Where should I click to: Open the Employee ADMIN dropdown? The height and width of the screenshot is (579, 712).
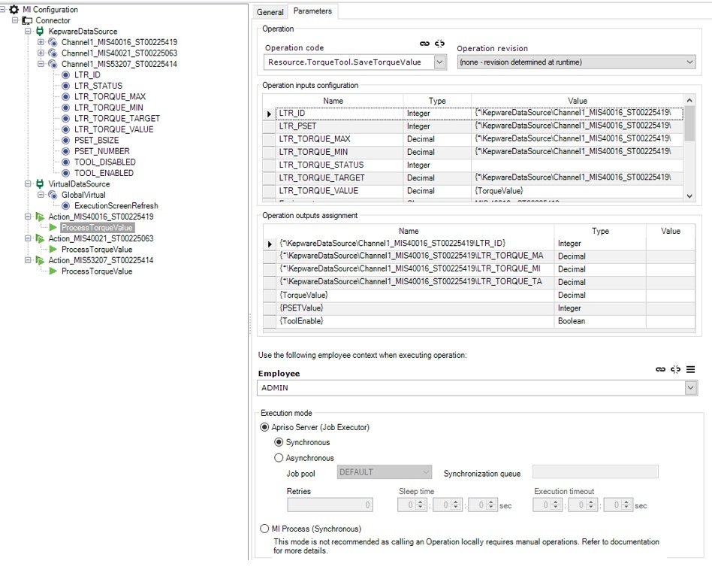[x=691, y=388]
